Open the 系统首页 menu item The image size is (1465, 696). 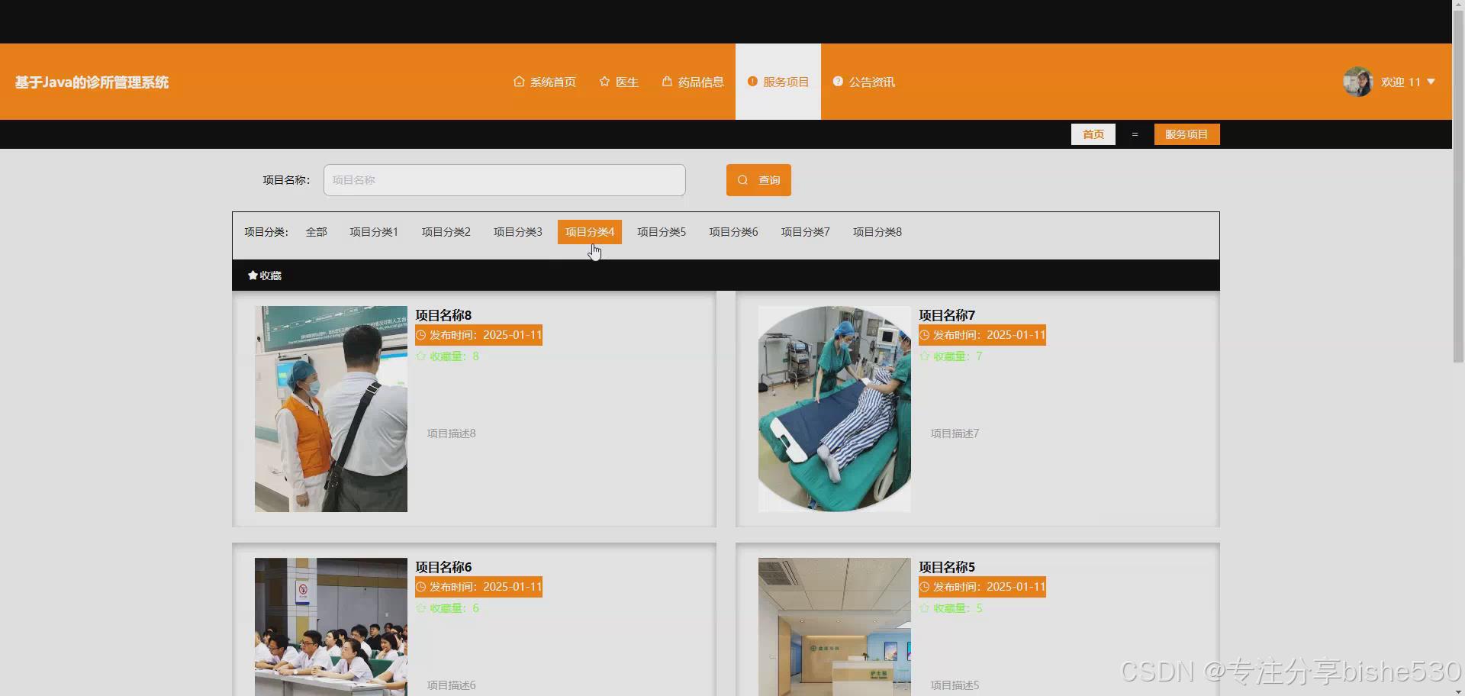(x=545, y=82)
